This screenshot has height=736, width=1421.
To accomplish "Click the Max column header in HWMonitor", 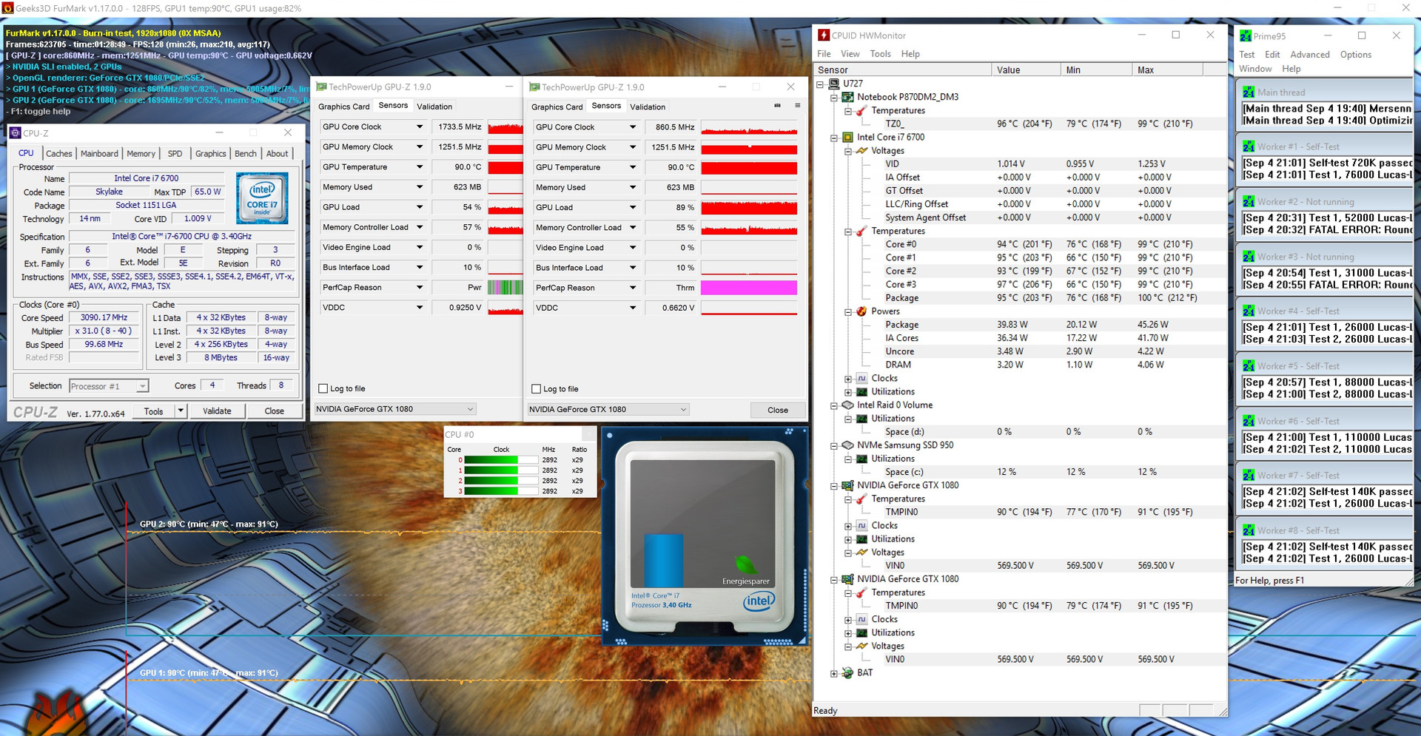I will tap(1167, 70).
